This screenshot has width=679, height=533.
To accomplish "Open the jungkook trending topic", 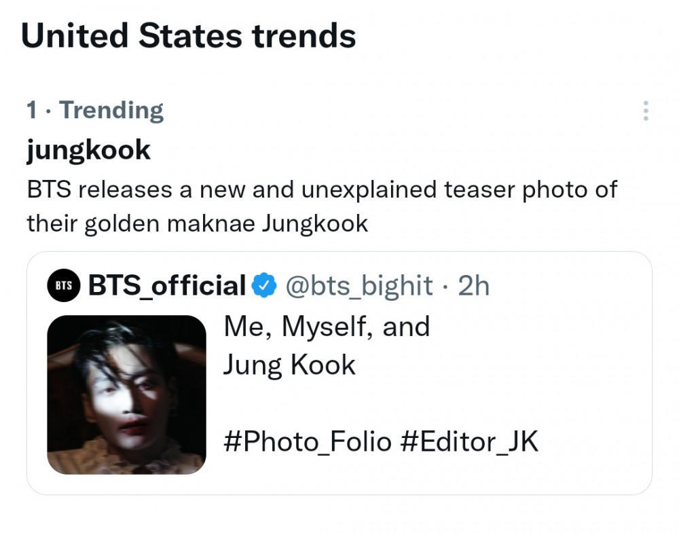I will [x=88, y=151].
